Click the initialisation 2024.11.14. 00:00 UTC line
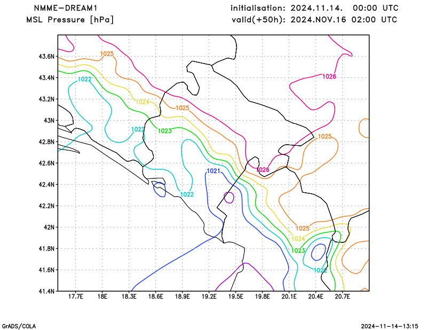427x330 pixels. 314,8
